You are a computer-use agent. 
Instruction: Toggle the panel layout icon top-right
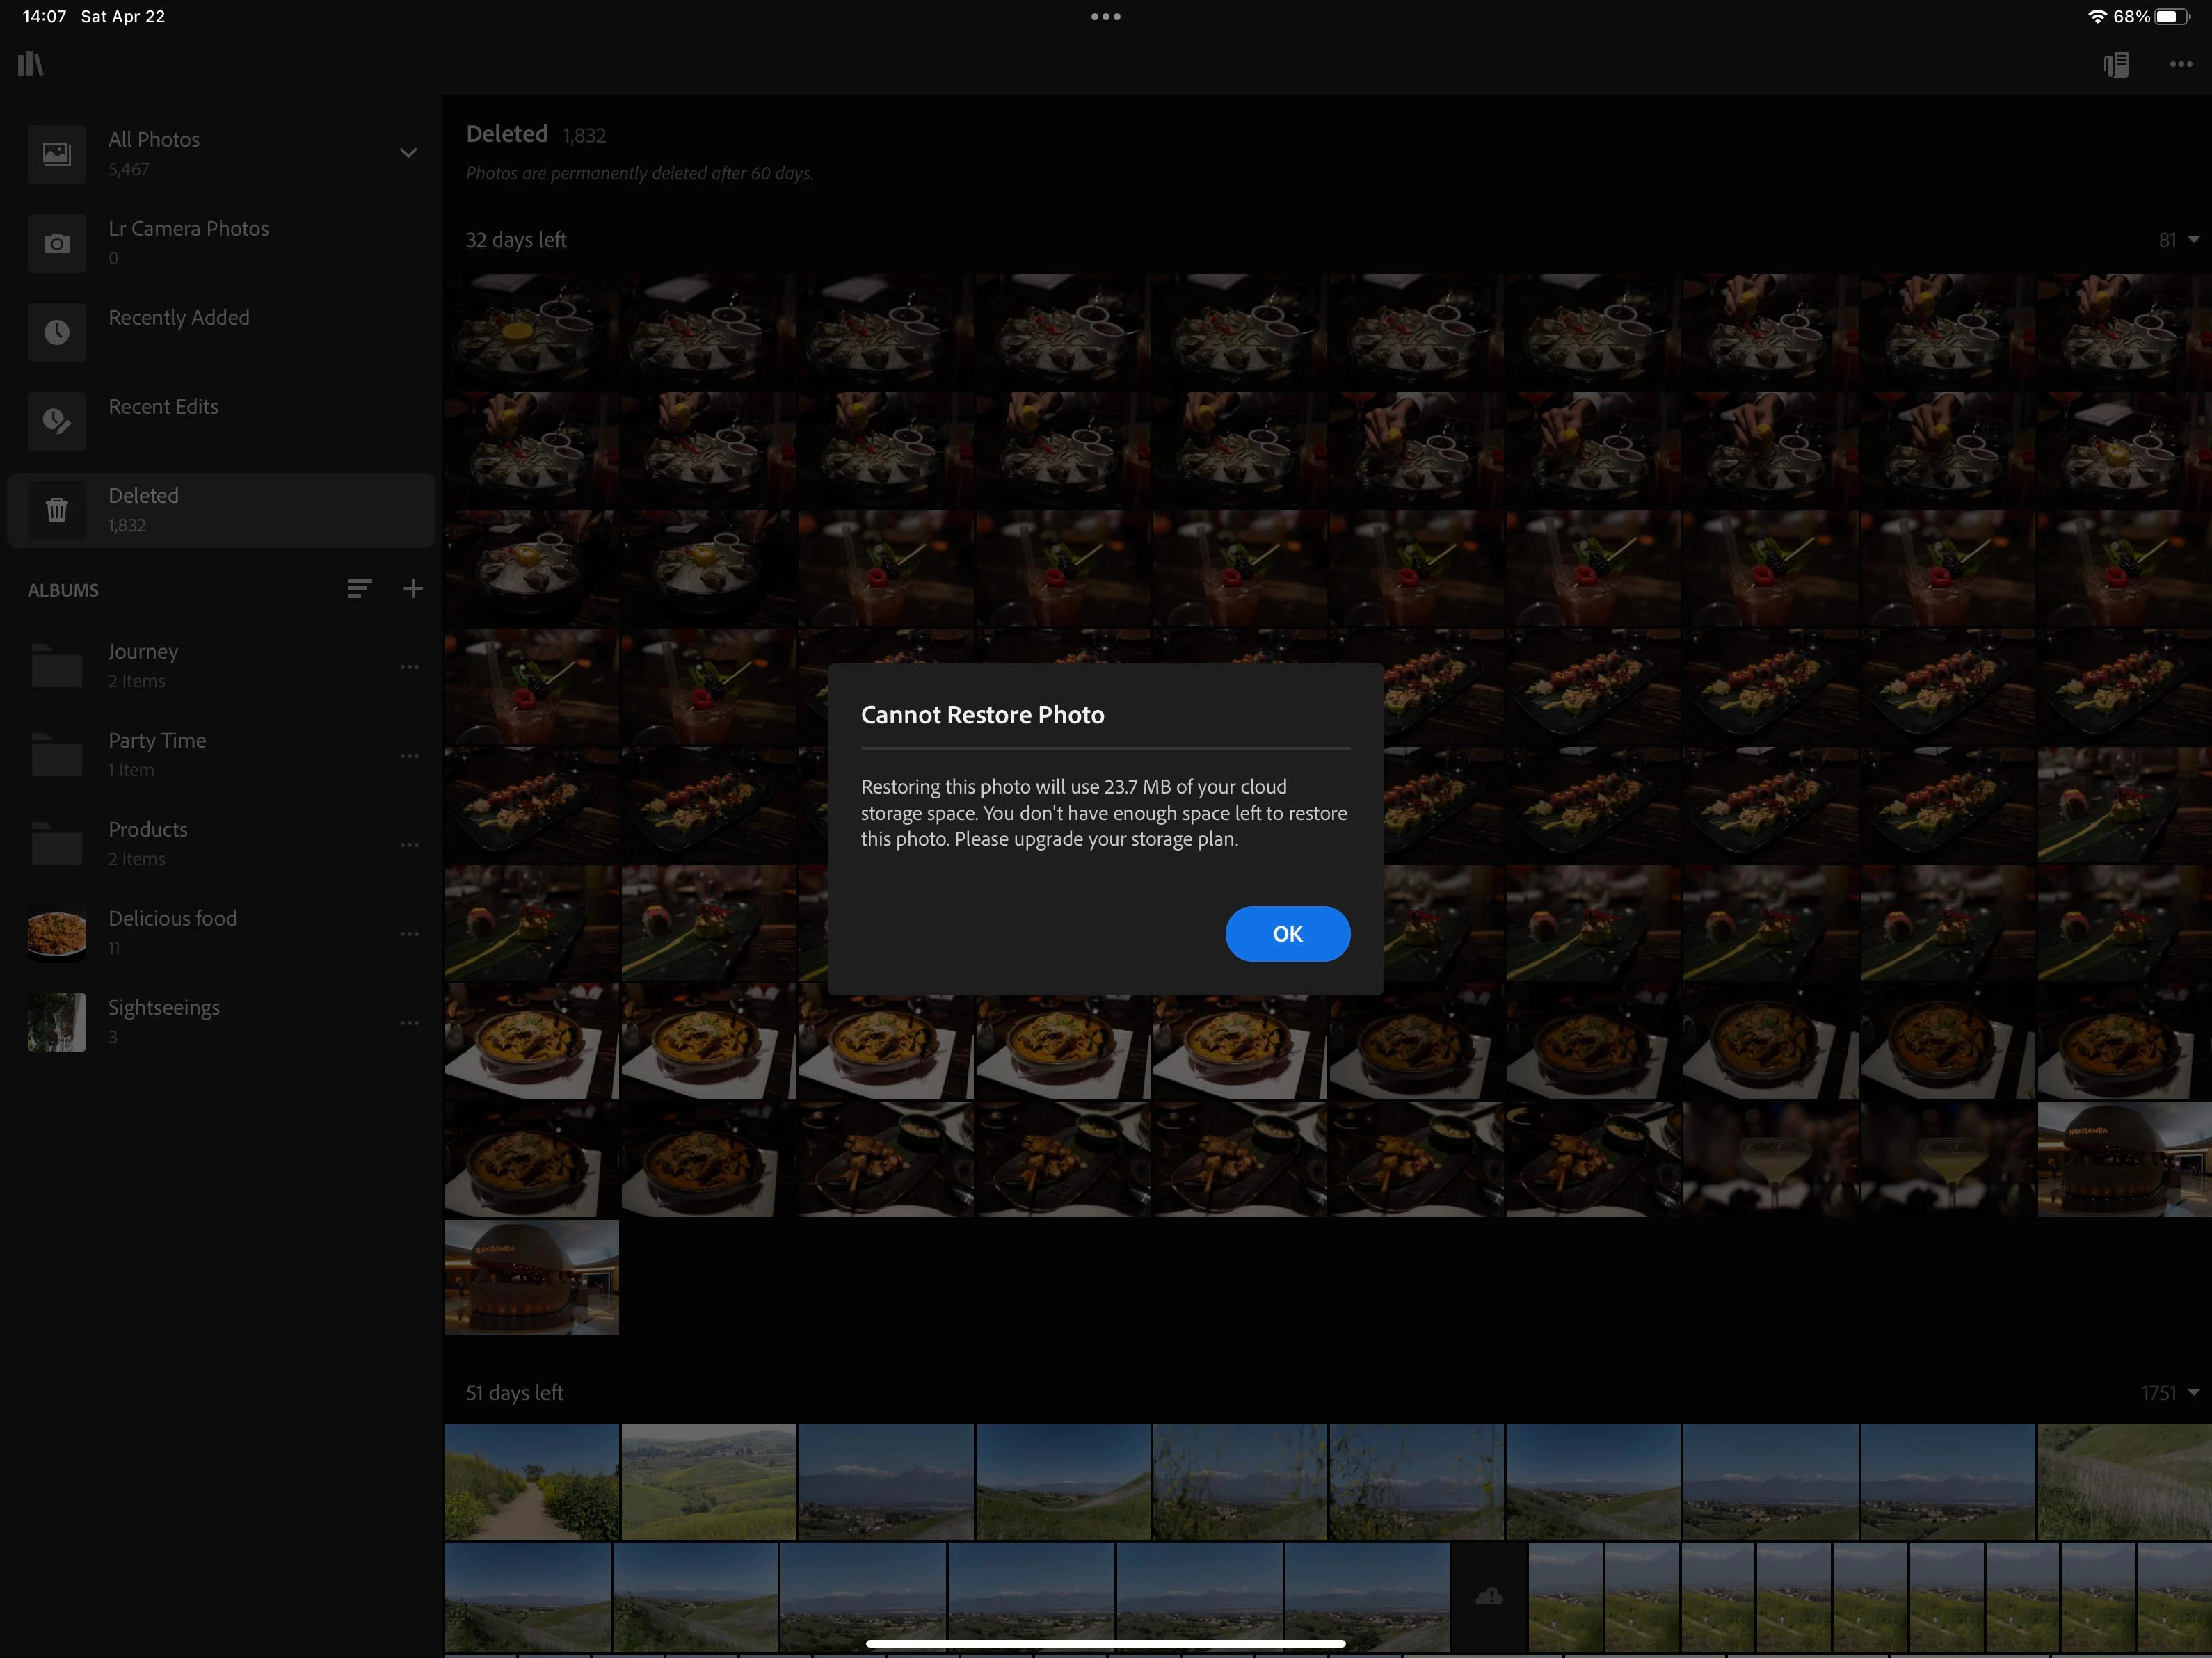[2115, 65]
